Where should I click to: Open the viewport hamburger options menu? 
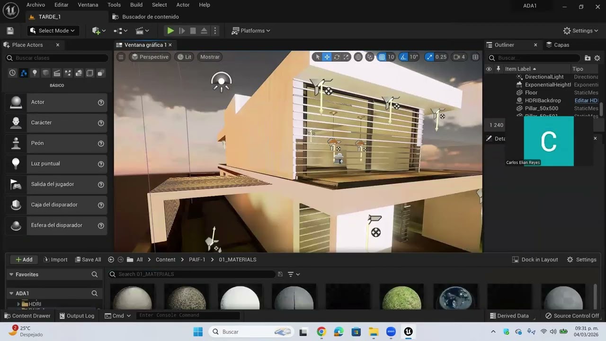coord(121,57)
